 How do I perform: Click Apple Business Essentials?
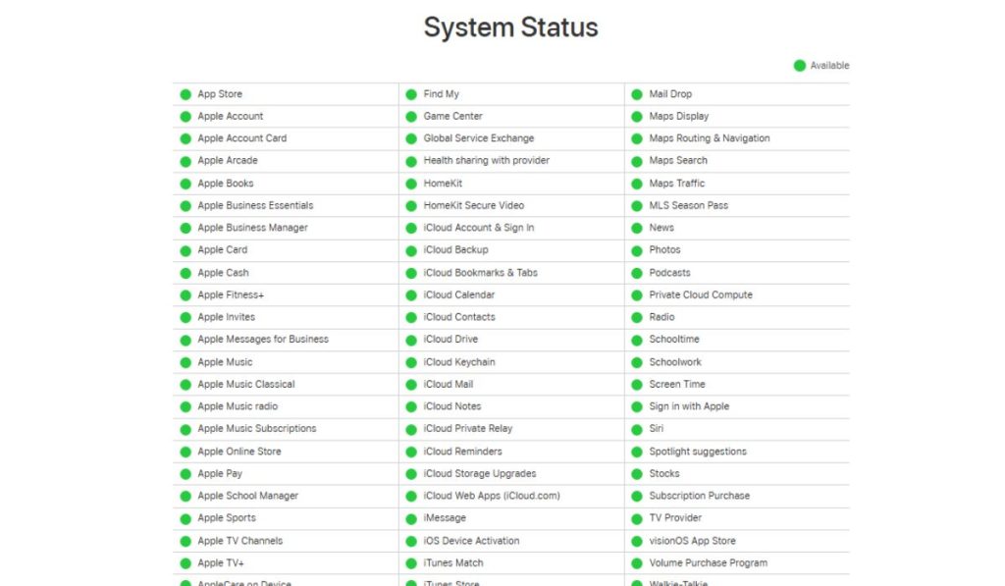click(255, 206)
